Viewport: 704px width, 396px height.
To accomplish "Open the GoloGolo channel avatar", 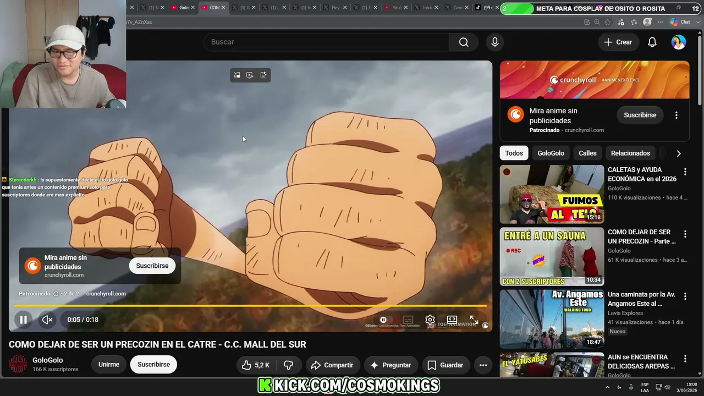I will [18, 364].
